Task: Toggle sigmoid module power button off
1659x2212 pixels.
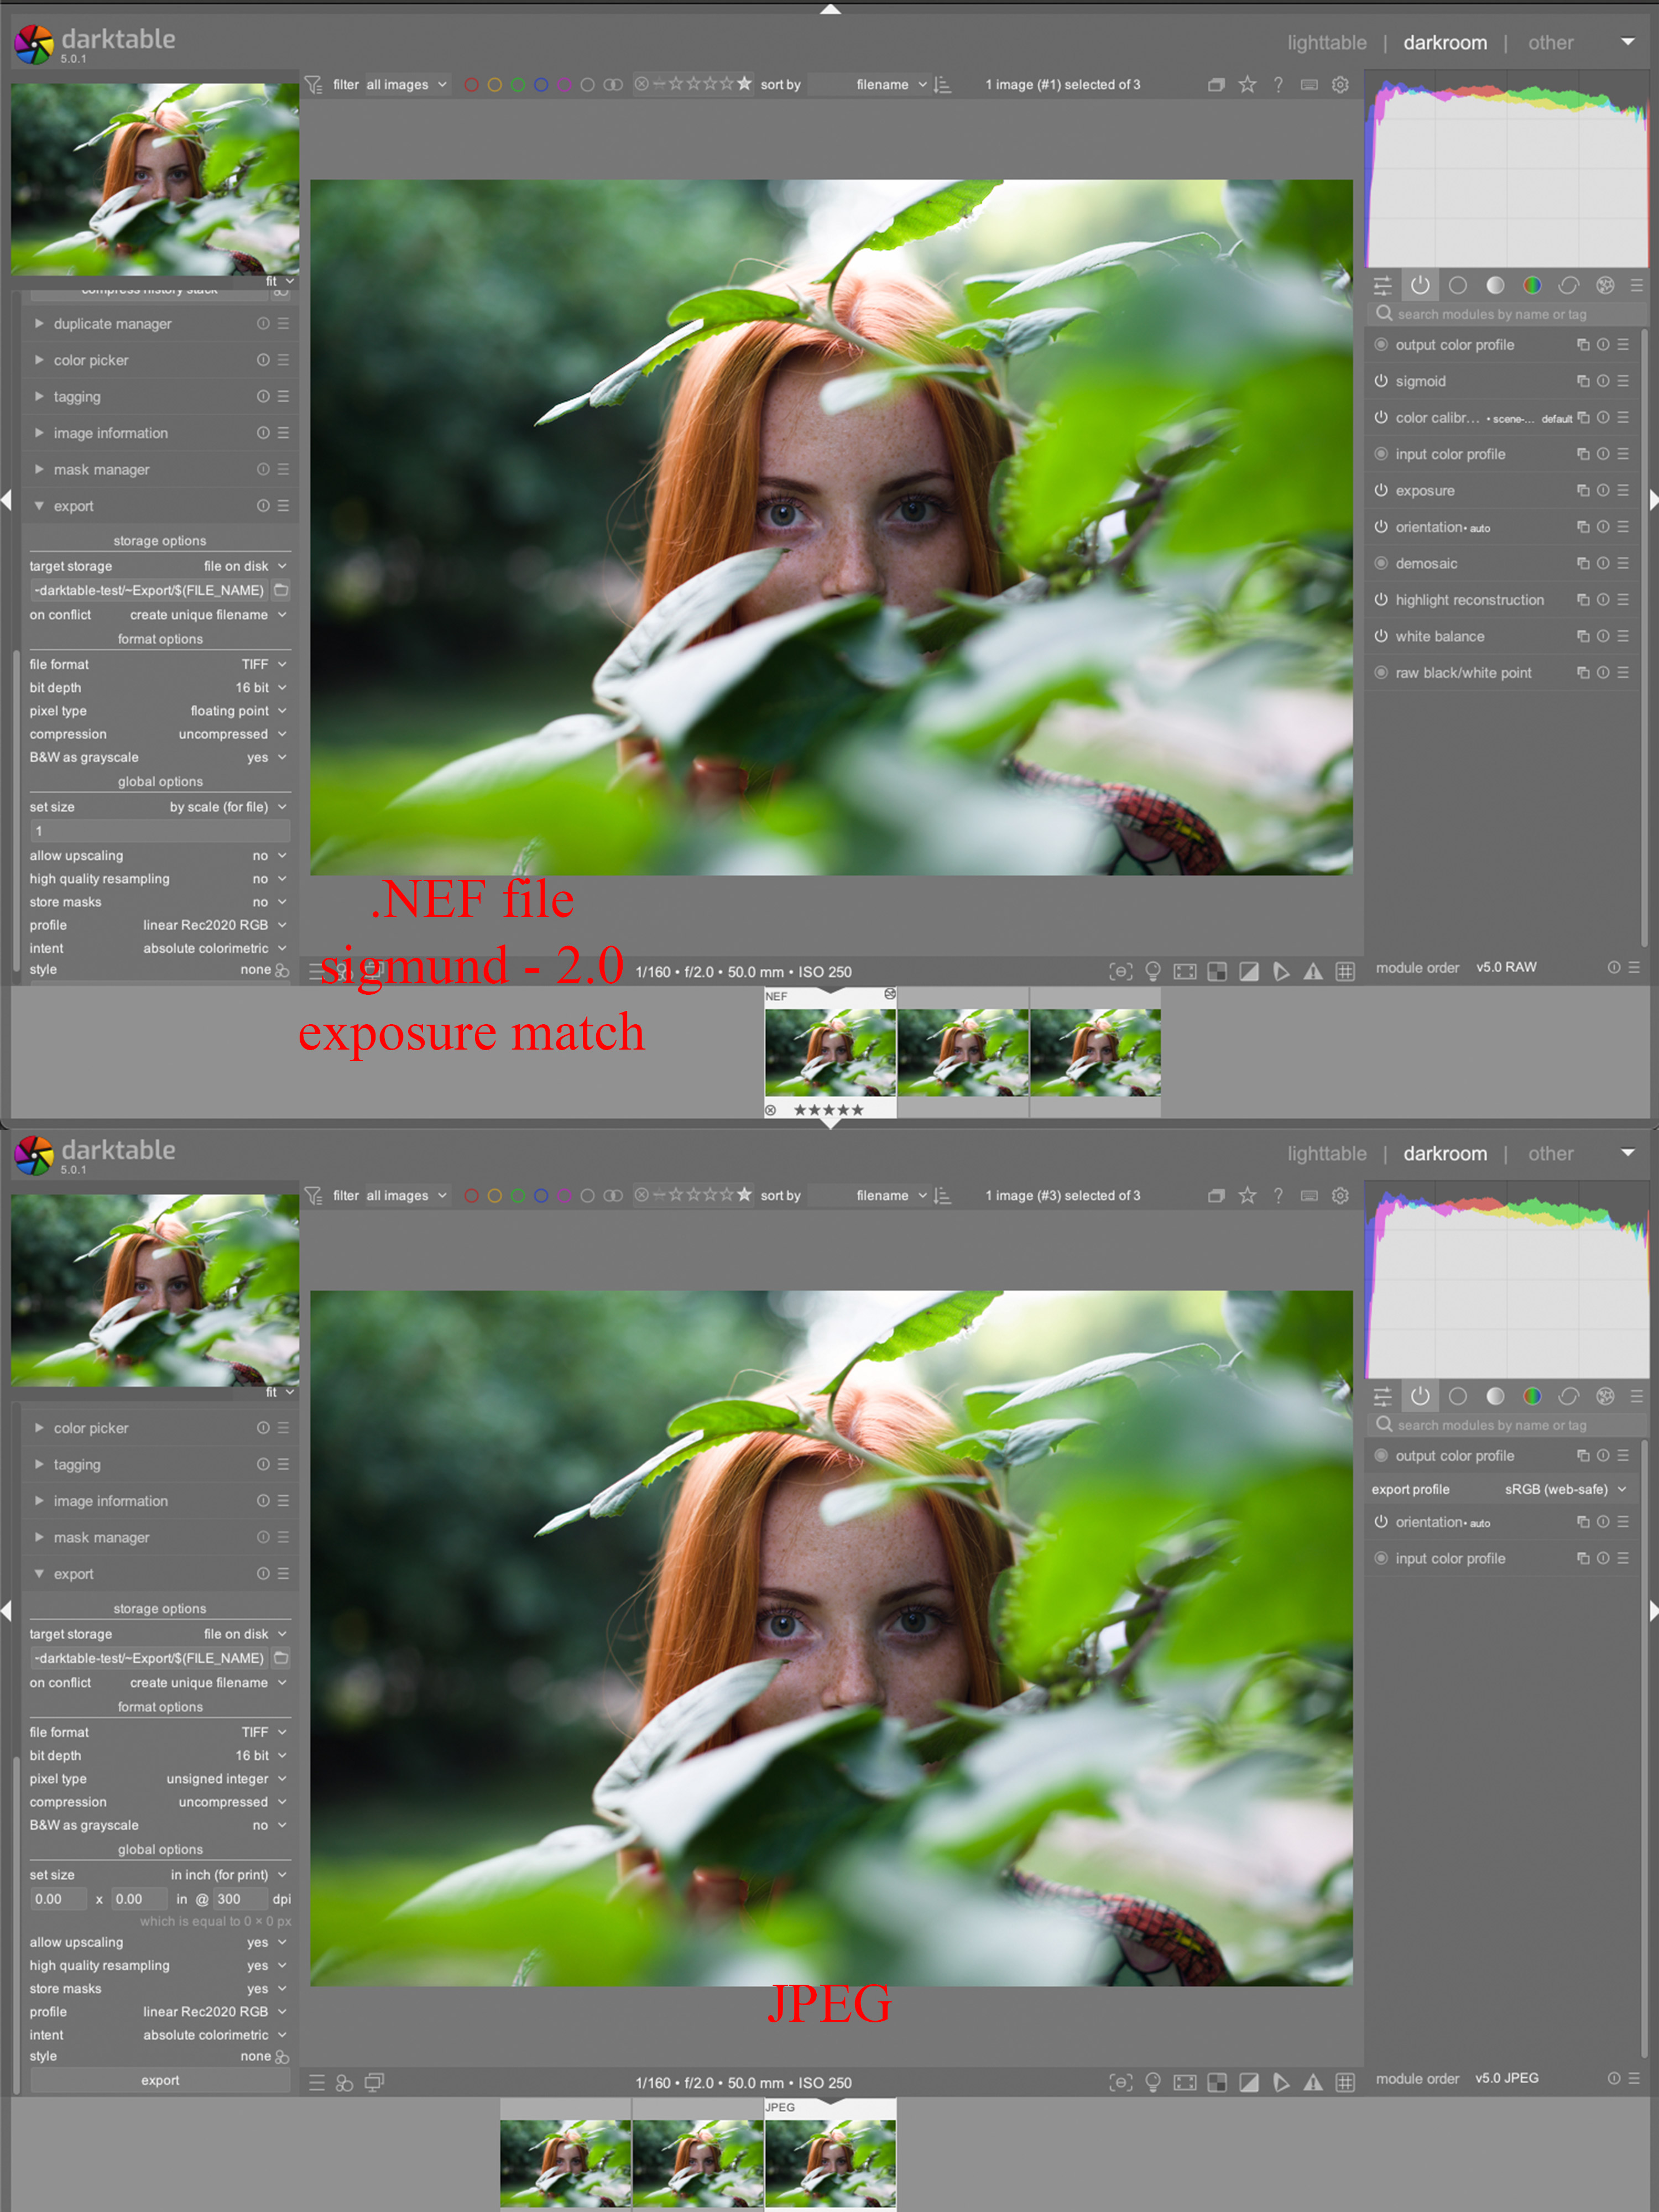Action: (x=1381, y=381)
